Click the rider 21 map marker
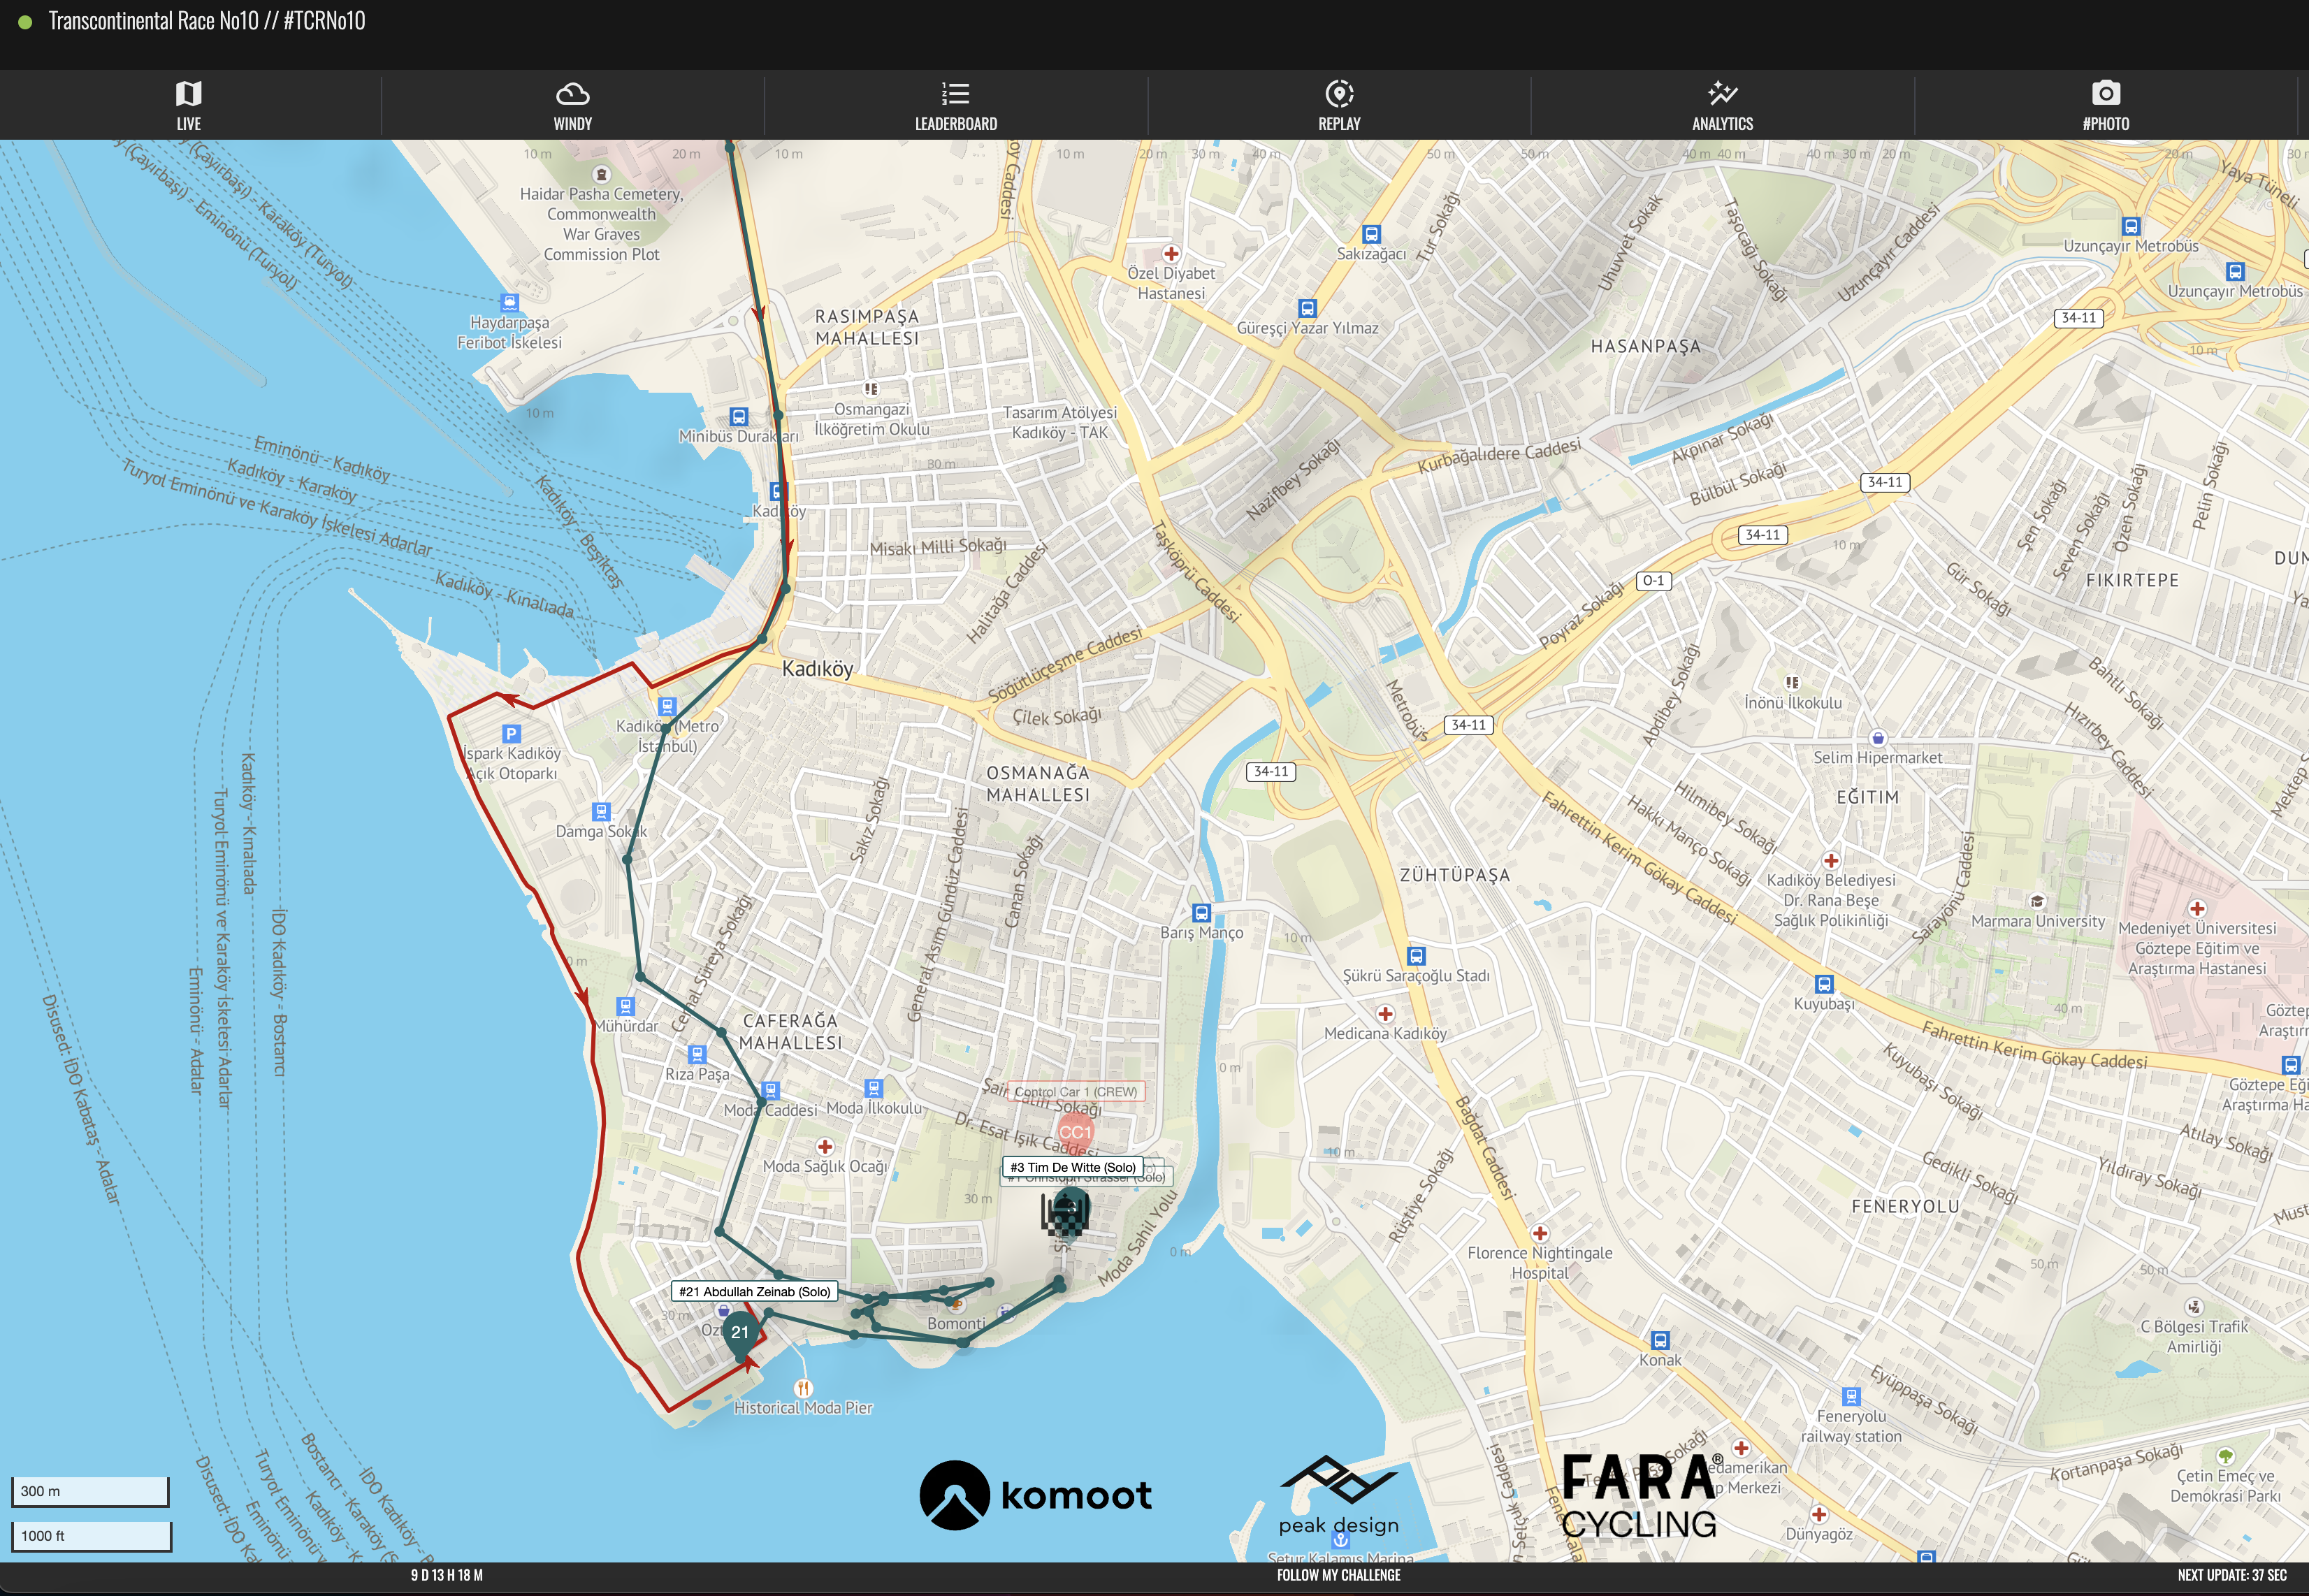2309x1596 pixels. coord(740,1333)
